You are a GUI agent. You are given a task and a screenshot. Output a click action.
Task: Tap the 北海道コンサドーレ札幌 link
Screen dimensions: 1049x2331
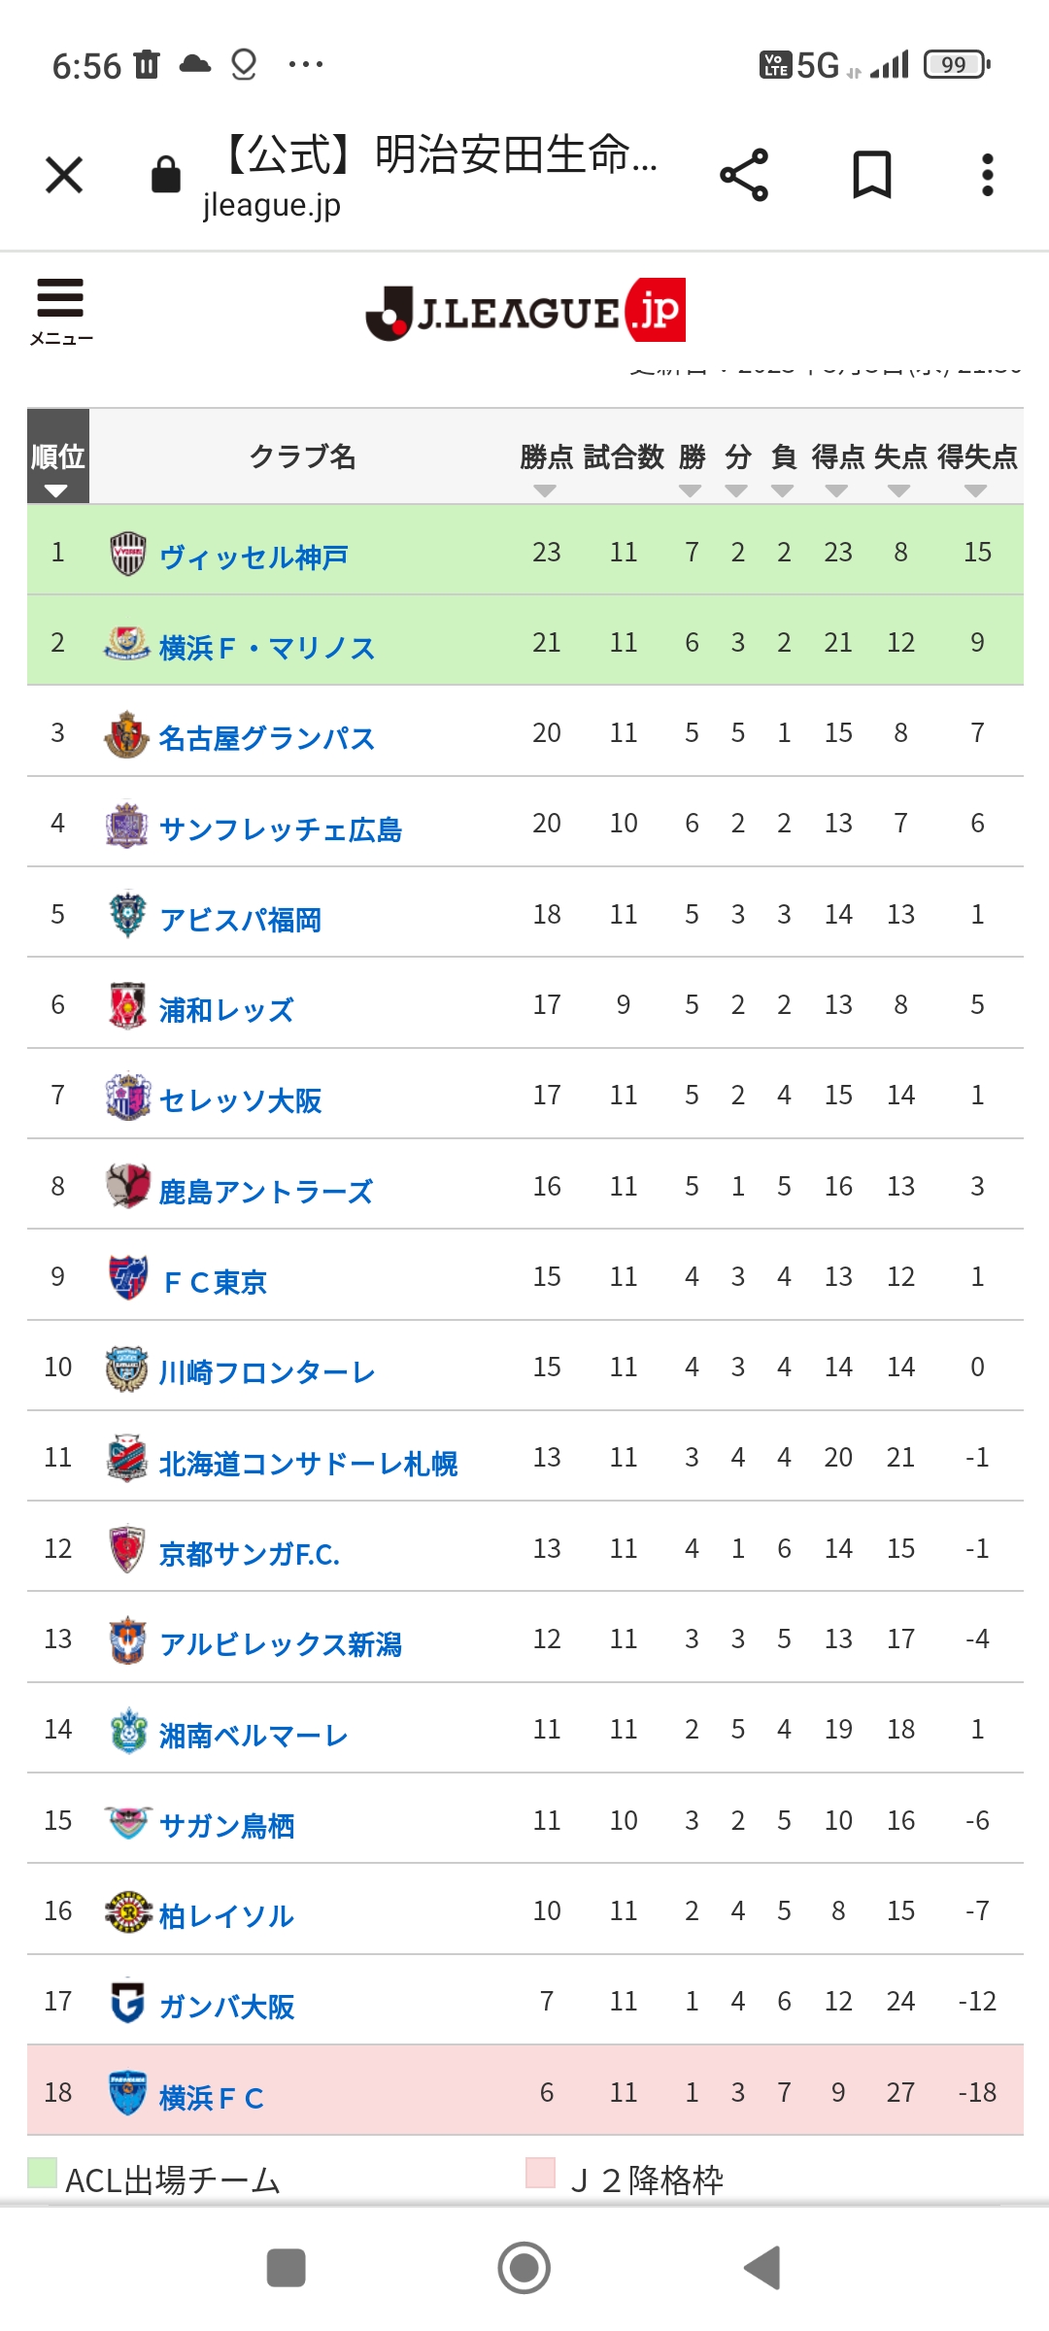pos(308,1463)
